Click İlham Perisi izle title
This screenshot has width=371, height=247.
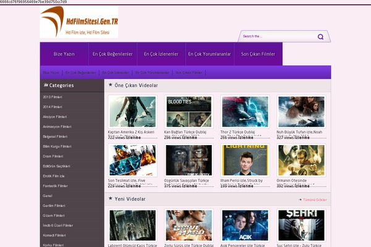click(x=242, y=180)
